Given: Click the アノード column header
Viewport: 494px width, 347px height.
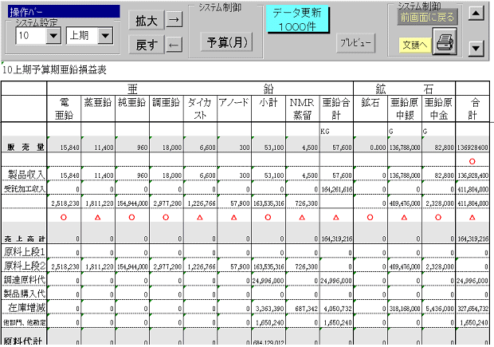Looking at the screenshot, I should 234,108.
